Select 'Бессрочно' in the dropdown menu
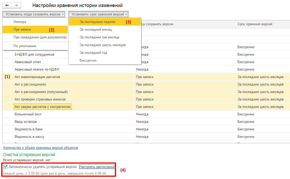 pyautogui.click(x=88, y=61)
